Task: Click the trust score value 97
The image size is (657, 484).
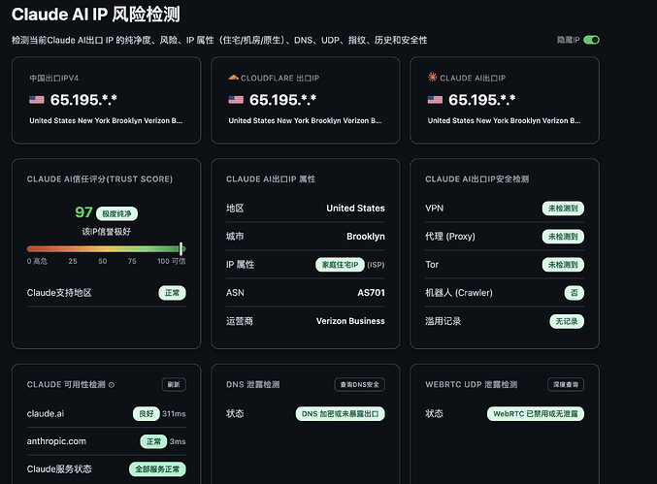Action: pyautogui.click(x=83, y=212)
